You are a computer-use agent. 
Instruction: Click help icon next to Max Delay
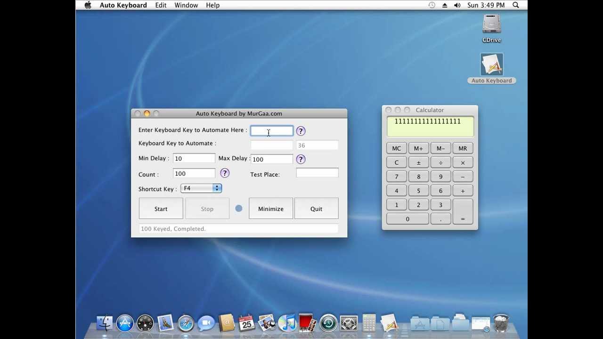[x=301, y=159]
